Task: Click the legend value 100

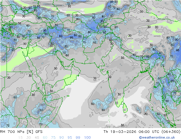Action: [87, 138]
